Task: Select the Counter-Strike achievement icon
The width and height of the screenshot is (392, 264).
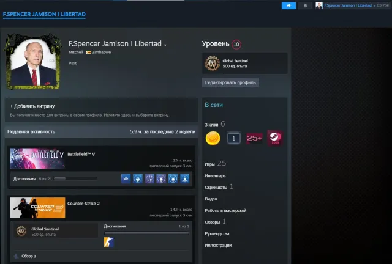Action: click(109, 242)
